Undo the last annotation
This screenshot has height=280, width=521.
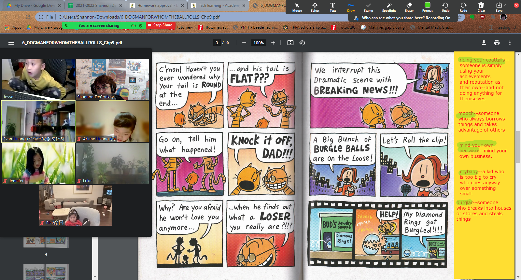[445, 7]
